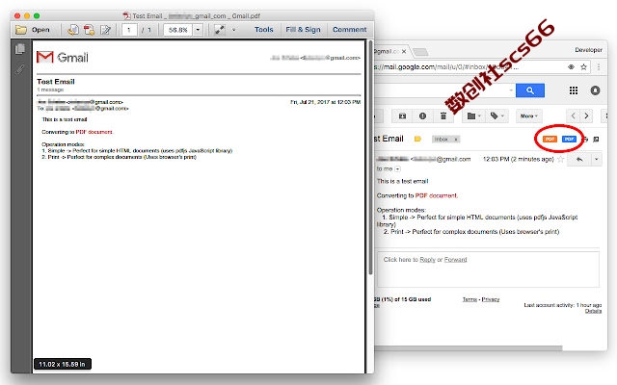
Task: Click the Developer profile label in Chrome
Action: [588, 50]
